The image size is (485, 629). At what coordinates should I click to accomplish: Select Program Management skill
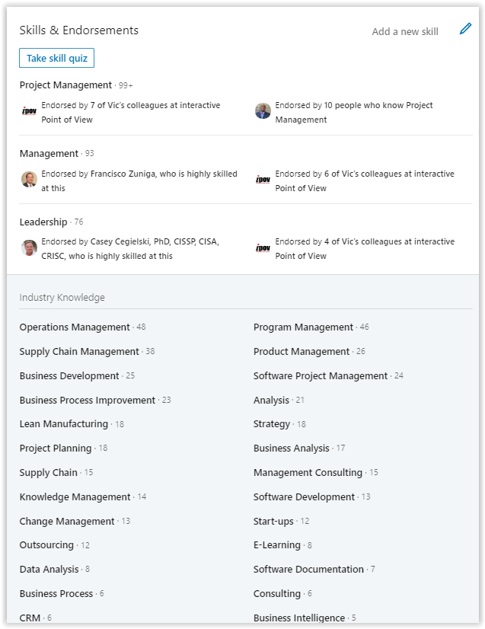click(303, 327)
